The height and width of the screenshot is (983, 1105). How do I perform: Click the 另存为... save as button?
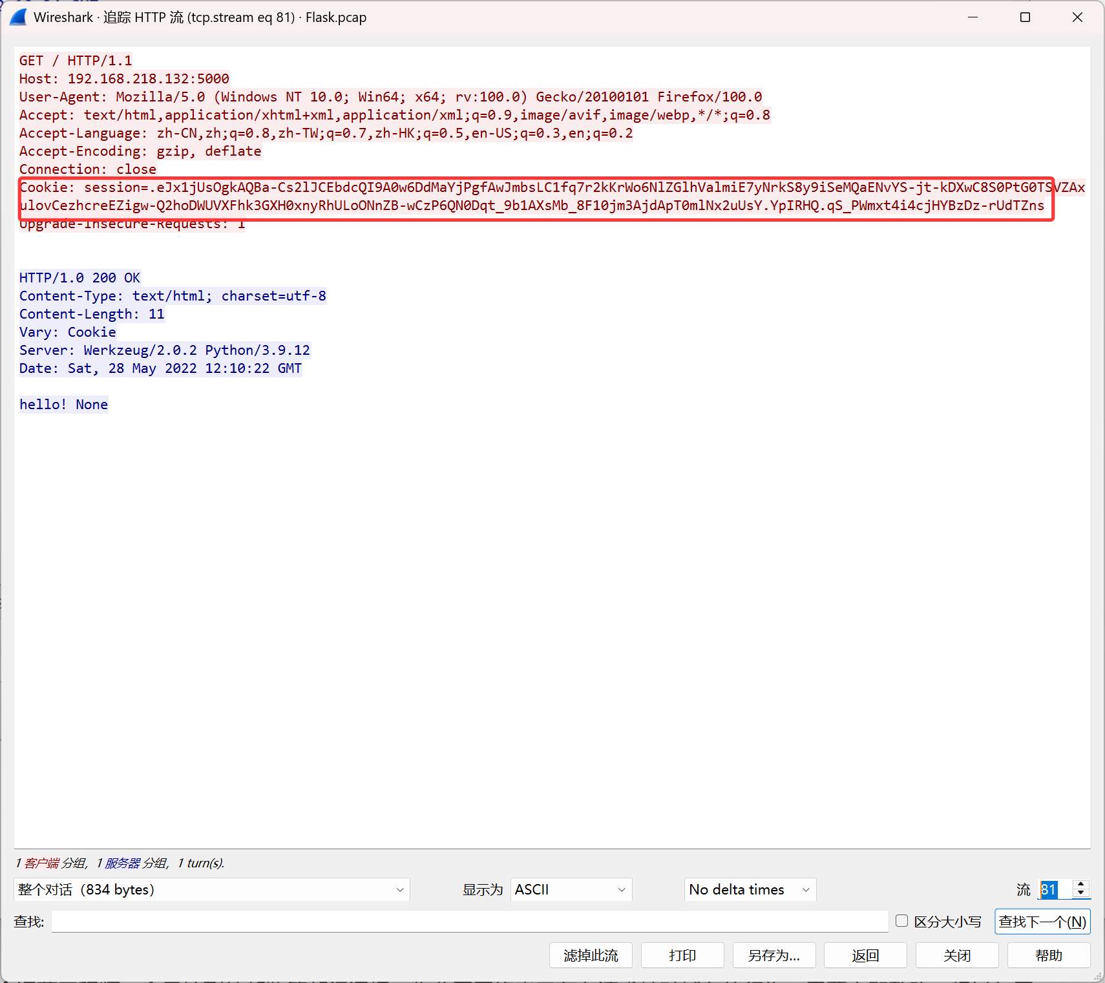click(x=774, y=955)
